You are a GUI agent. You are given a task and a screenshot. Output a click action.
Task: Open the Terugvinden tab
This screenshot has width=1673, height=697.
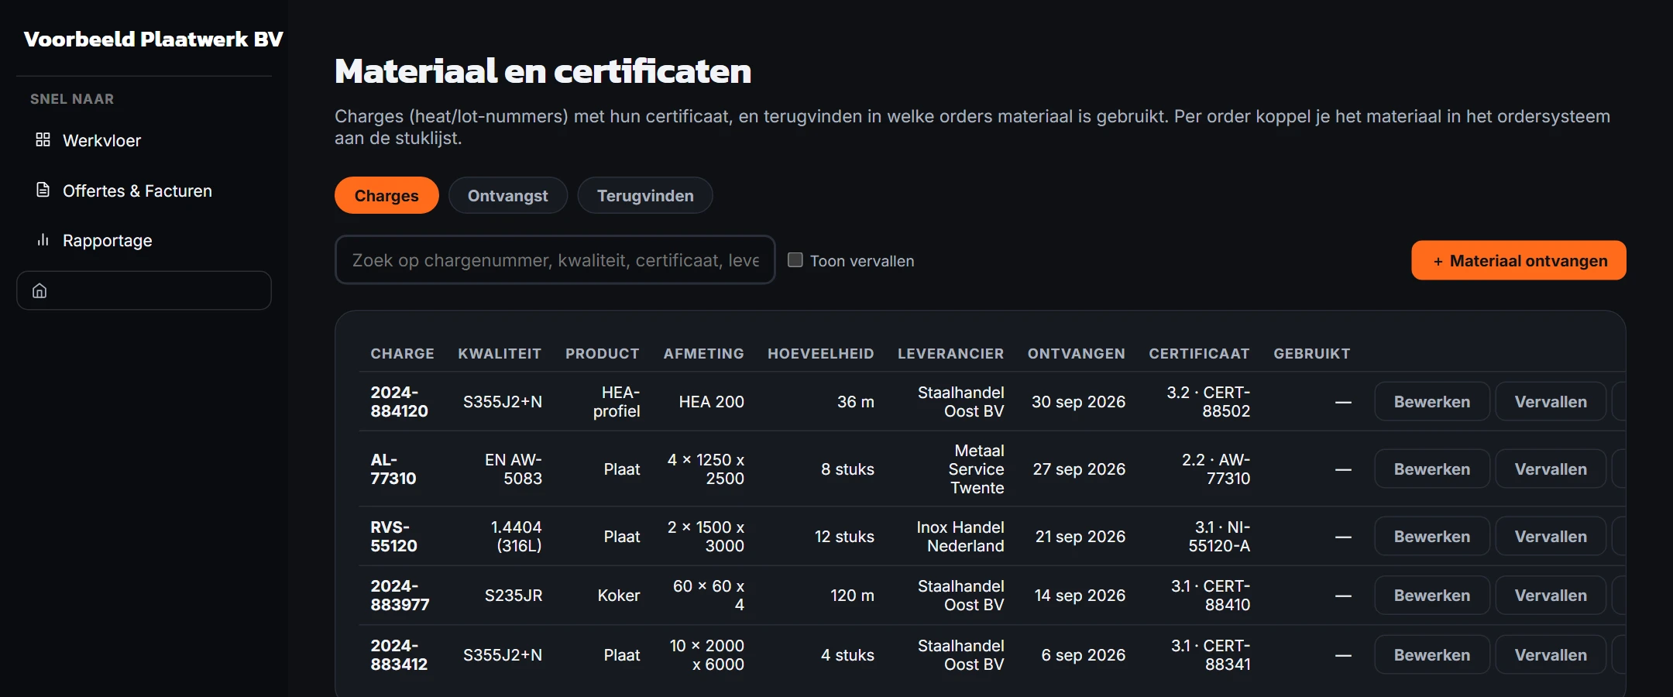tap(645, 196)
